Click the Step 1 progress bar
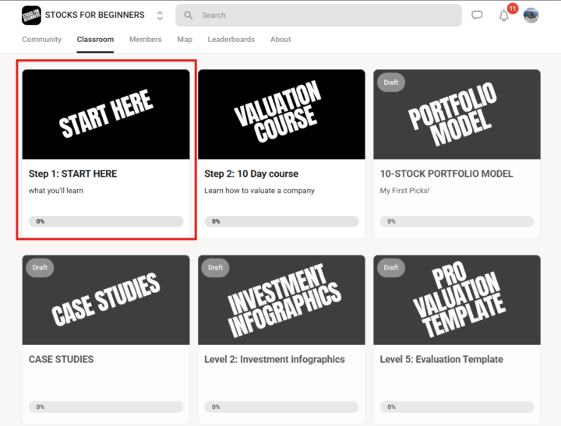 [106, 221]
